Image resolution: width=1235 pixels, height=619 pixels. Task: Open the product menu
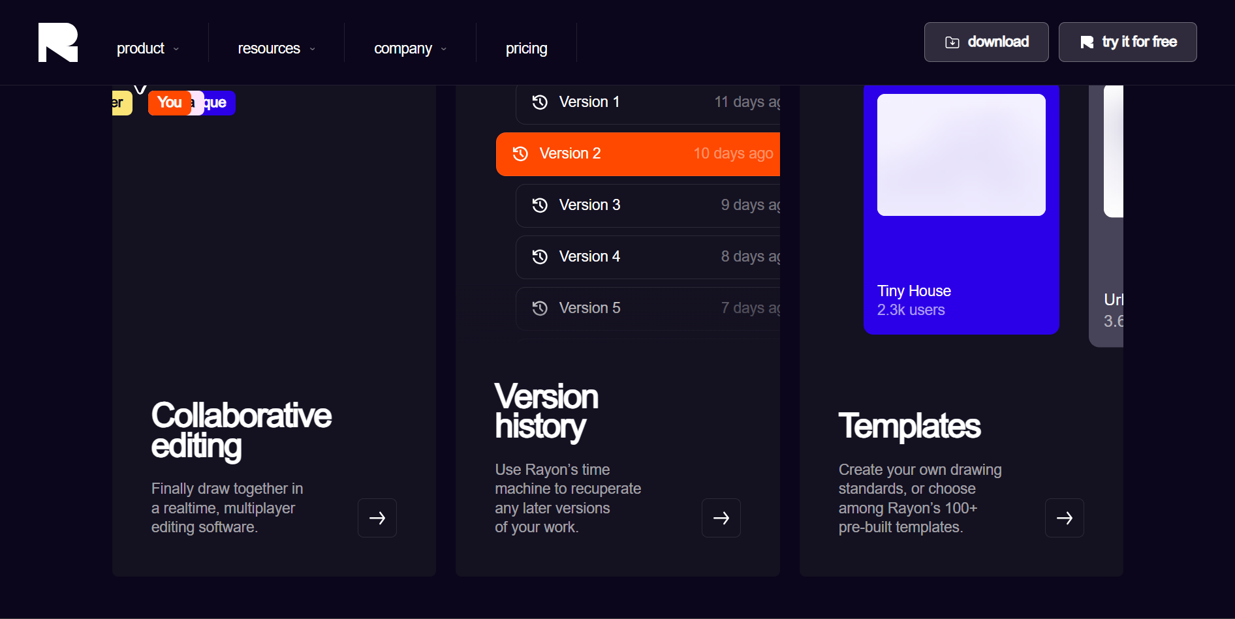[148, 48]
